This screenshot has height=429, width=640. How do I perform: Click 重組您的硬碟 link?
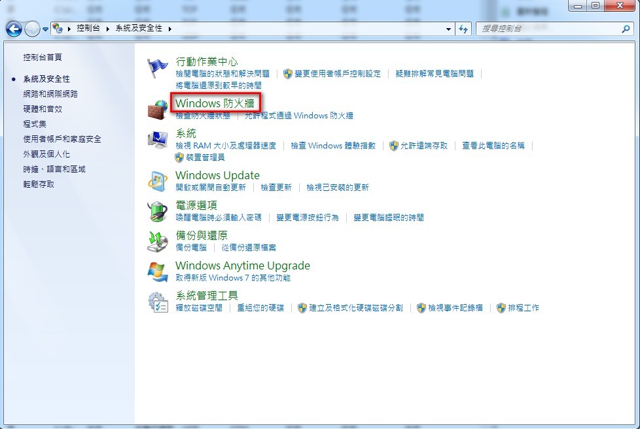click(x=260, y=308)
